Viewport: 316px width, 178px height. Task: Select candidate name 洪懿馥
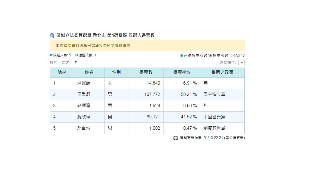[84, 83]
